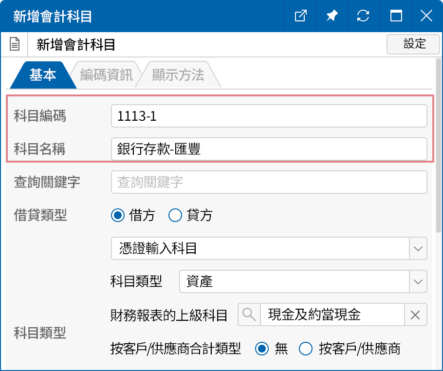Clear the 現金及約當現金 parent account

(415, 315)
